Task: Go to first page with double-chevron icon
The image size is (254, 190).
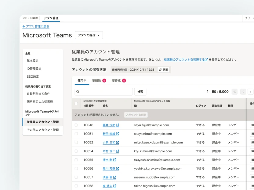Action: coord(234,92)
